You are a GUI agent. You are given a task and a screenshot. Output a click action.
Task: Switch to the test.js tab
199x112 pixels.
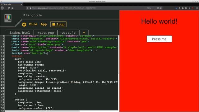[68, 33]
